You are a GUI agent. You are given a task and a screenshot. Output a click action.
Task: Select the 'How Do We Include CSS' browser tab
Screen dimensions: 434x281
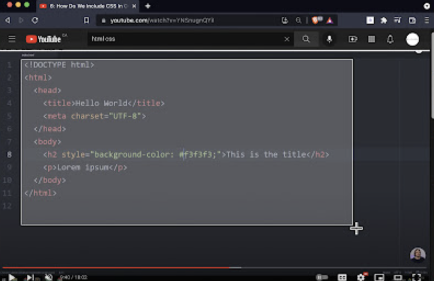[87, 6]
